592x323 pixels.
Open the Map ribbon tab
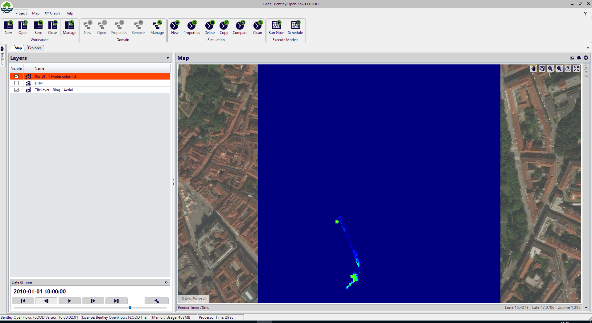pyautogui.click(x=36, y=13)
